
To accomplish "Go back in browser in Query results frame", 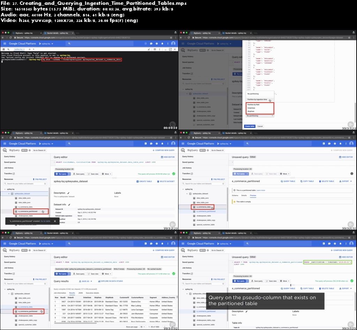I will point(3,238).
